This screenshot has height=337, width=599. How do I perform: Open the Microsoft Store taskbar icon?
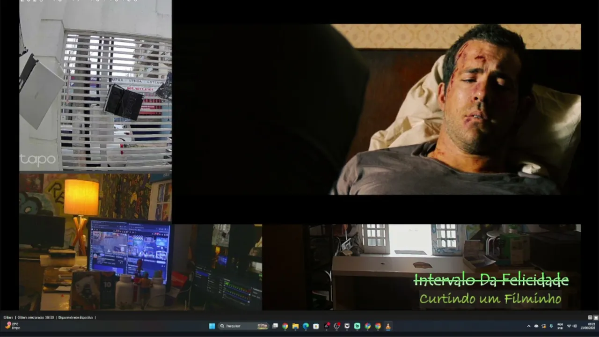tap(316, 326)
